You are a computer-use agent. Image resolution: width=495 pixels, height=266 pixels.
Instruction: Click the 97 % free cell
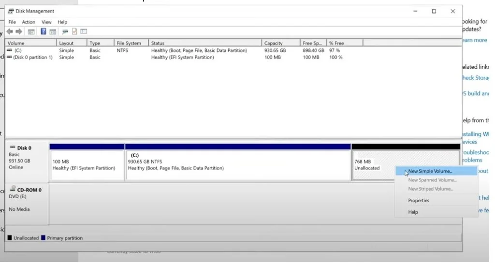335,51
